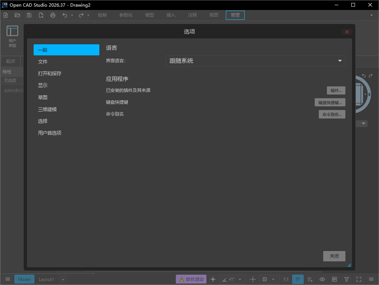The height and width of the screenshot is (285, 379).
Task: Click the add-lines list icon in status bar
Action: 310,279
